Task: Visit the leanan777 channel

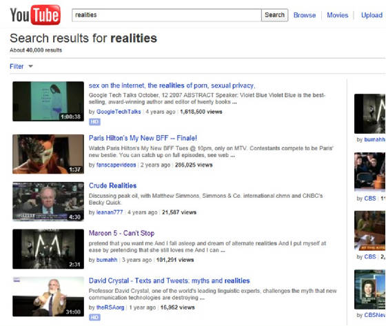Action: coord(110,212)
